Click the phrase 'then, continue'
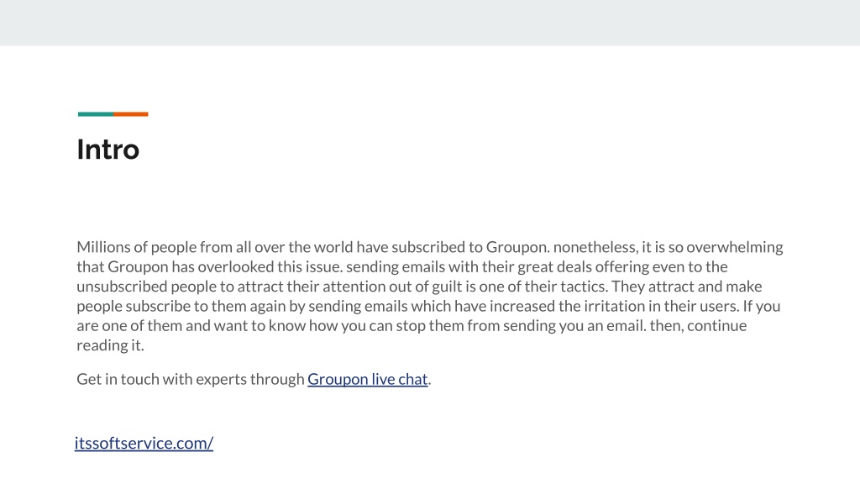Screen dimensions: 860x484 (x=698, y=326)
